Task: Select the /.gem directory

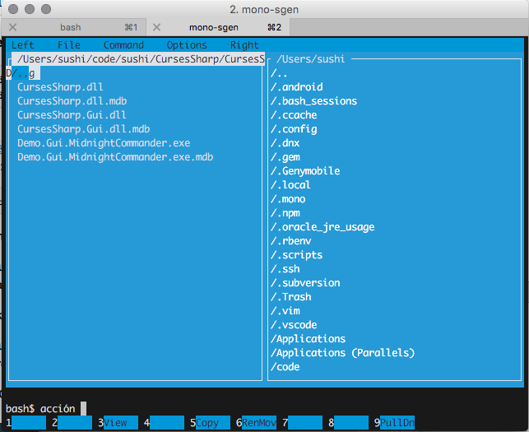Action: coord(285,157)
